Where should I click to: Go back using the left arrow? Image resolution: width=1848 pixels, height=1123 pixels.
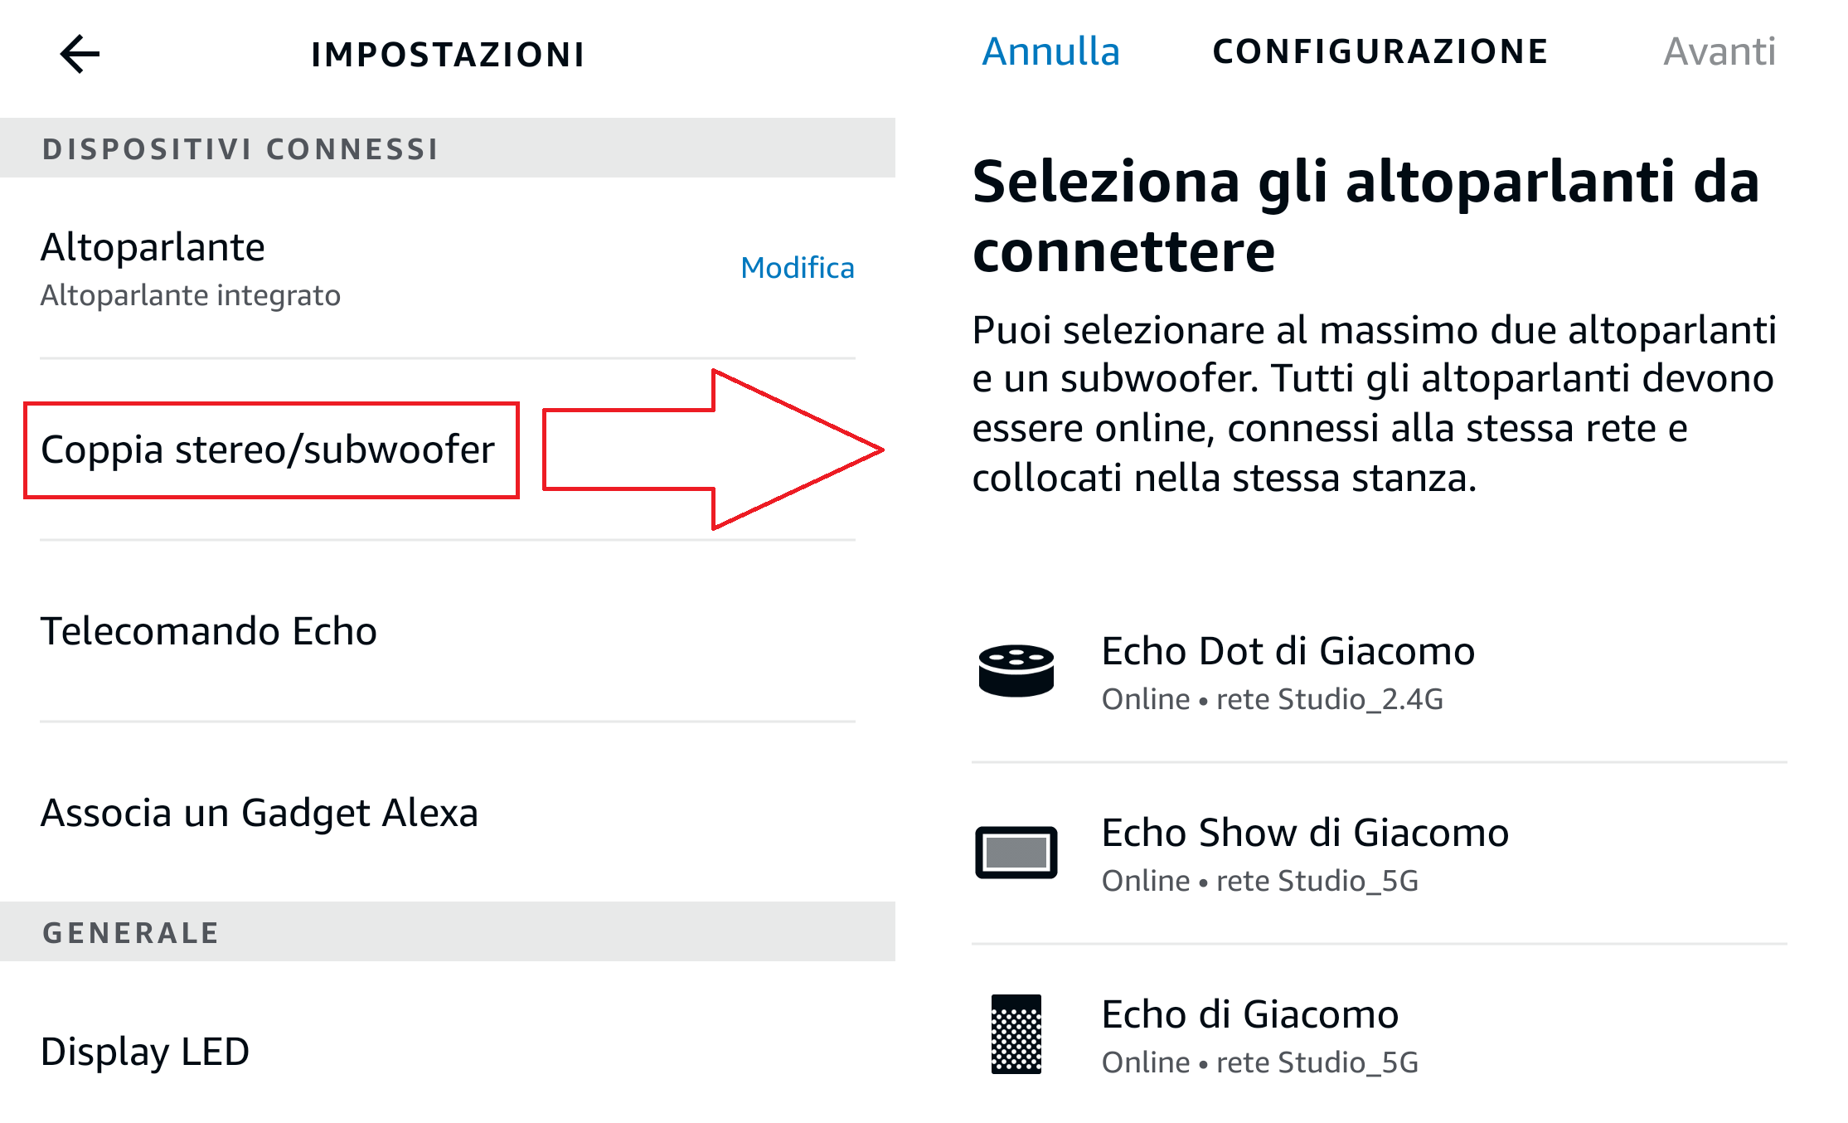[80, 55]
